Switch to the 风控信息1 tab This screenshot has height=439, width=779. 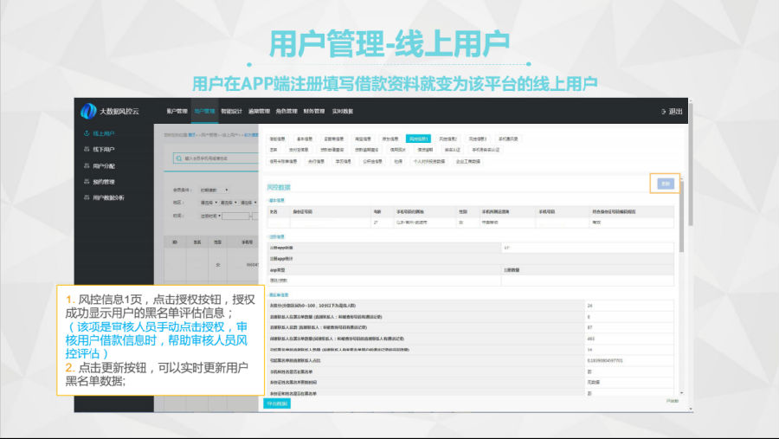(x=418, y=139)
